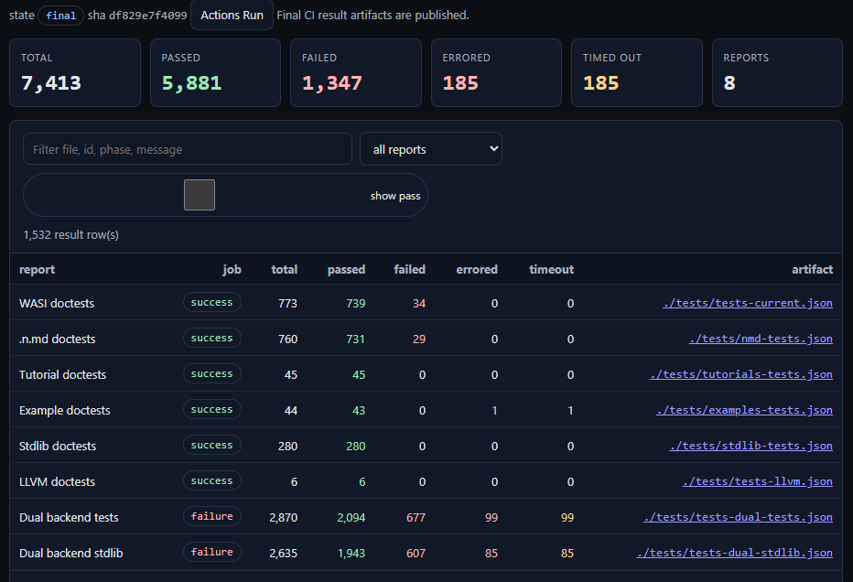This screenshot has width=853, height=582.
Task: Open ./tests/tests-dual-tests.json artifact link
Action: pyautogui.click(x=738, y=517)
